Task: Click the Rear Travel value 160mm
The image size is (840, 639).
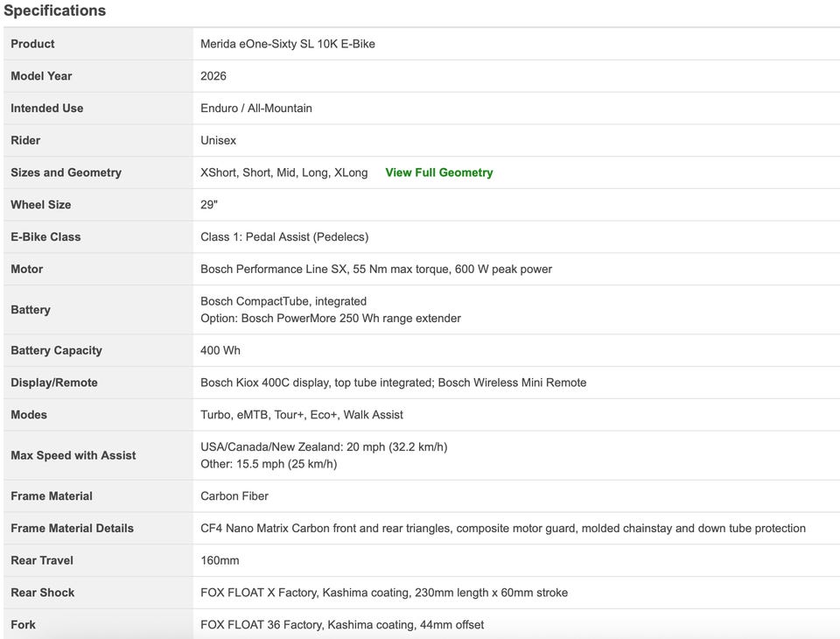Action: click(220, 560)
